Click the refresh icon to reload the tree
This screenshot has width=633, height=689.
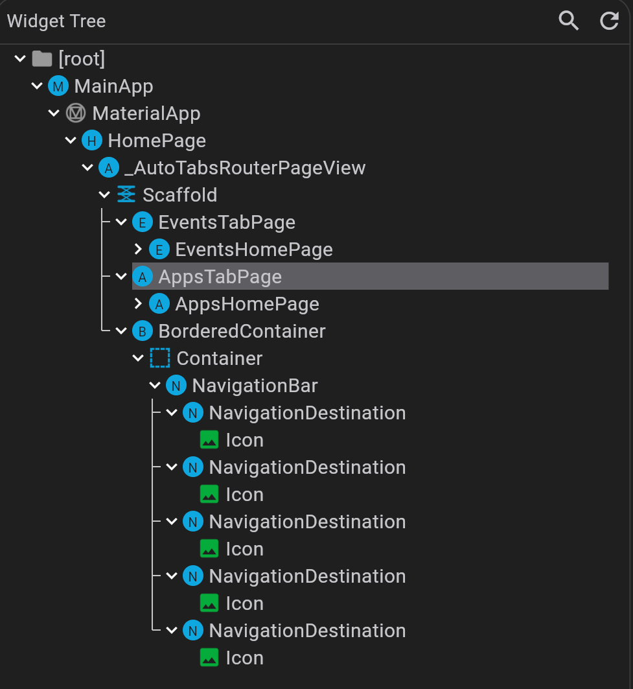(609, 20)
